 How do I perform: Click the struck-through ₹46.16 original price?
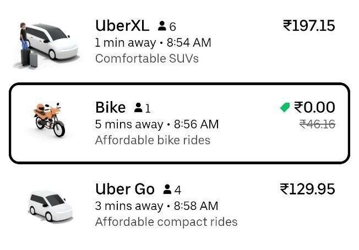click(317, 124)
